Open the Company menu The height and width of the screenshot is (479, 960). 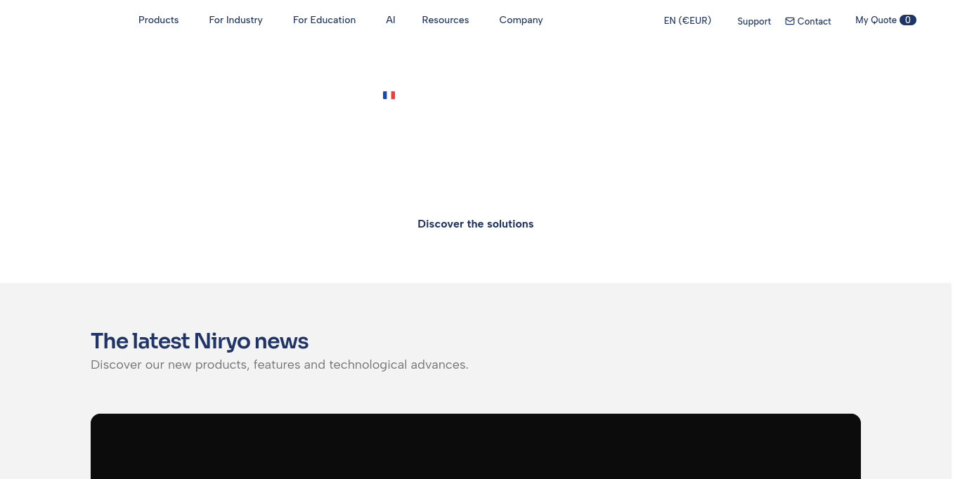(521, 20)
